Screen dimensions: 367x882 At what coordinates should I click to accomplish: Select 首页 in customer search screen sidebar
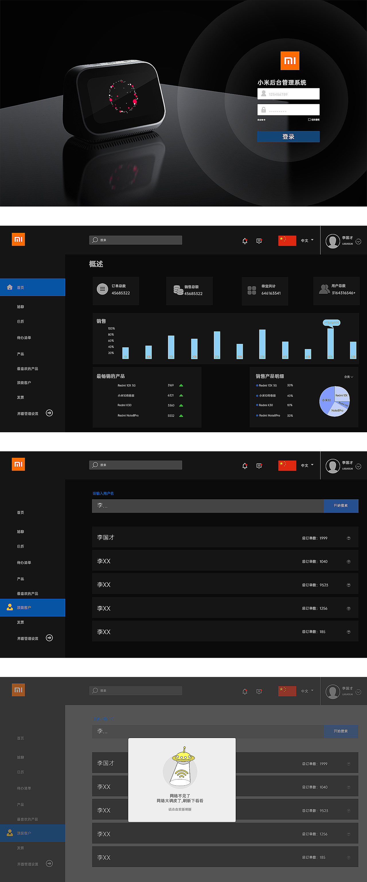21,513
